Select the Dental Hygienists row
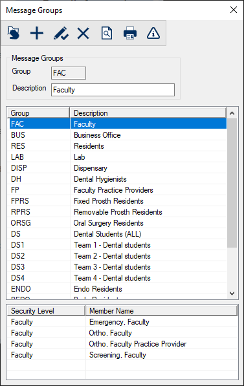Screen dimensions: 244x386 (117, 179)
